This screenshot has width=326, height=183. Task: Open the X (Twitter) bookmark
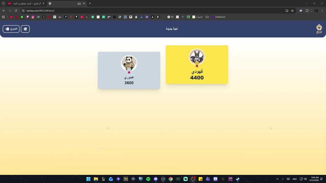point(44,17)
